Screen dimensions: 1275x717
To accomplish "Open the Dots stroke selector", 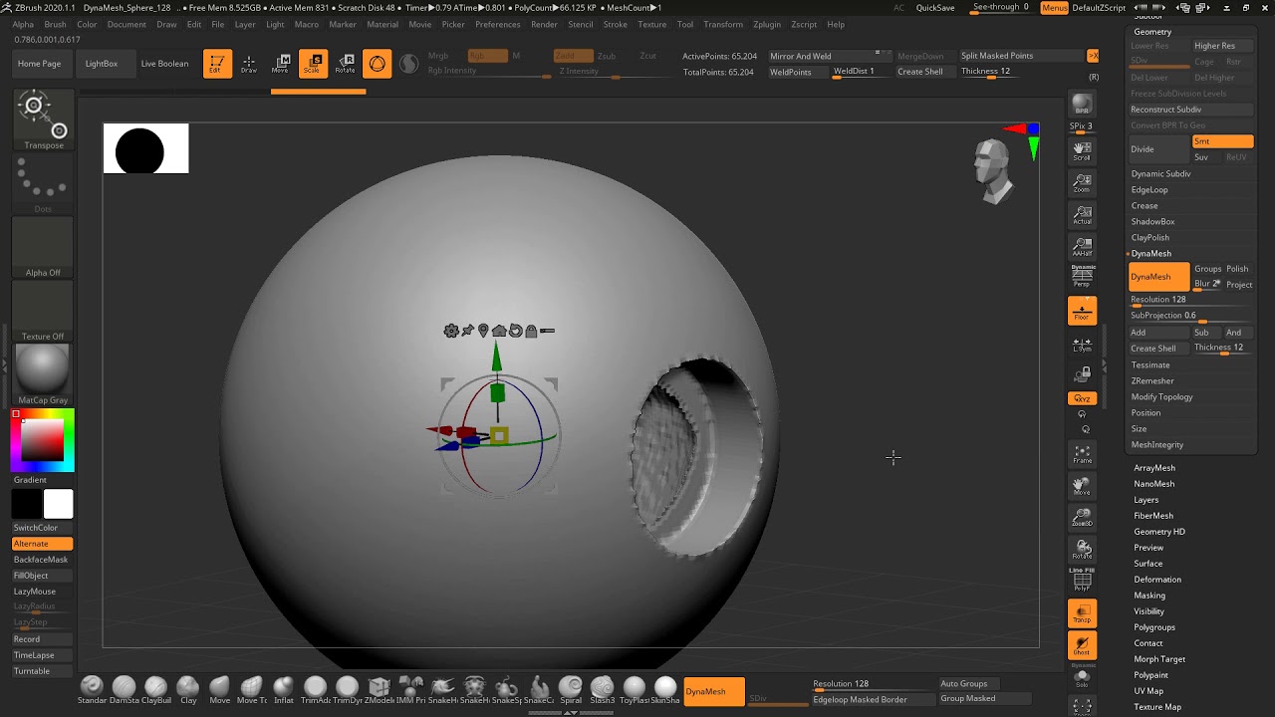I will click(x=43, y=184).
